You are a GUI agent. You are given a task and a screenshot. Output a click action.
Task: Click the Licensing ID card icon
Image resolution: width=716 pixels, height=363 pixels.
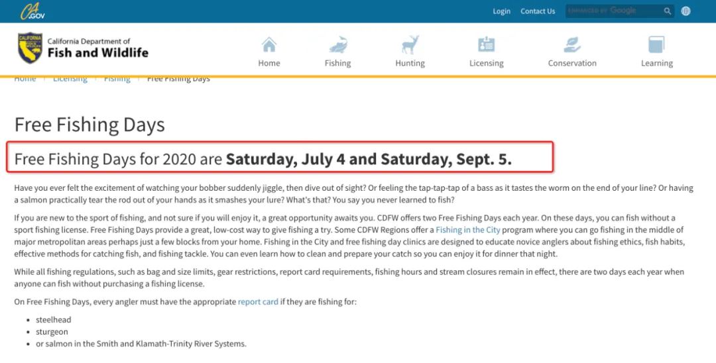point(487,44)
